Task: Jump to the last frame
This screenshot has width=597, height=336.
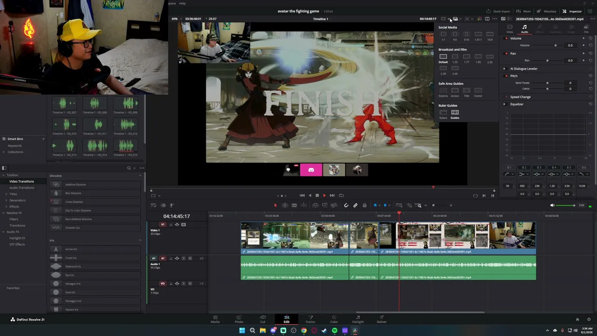Action: [332, 196]
